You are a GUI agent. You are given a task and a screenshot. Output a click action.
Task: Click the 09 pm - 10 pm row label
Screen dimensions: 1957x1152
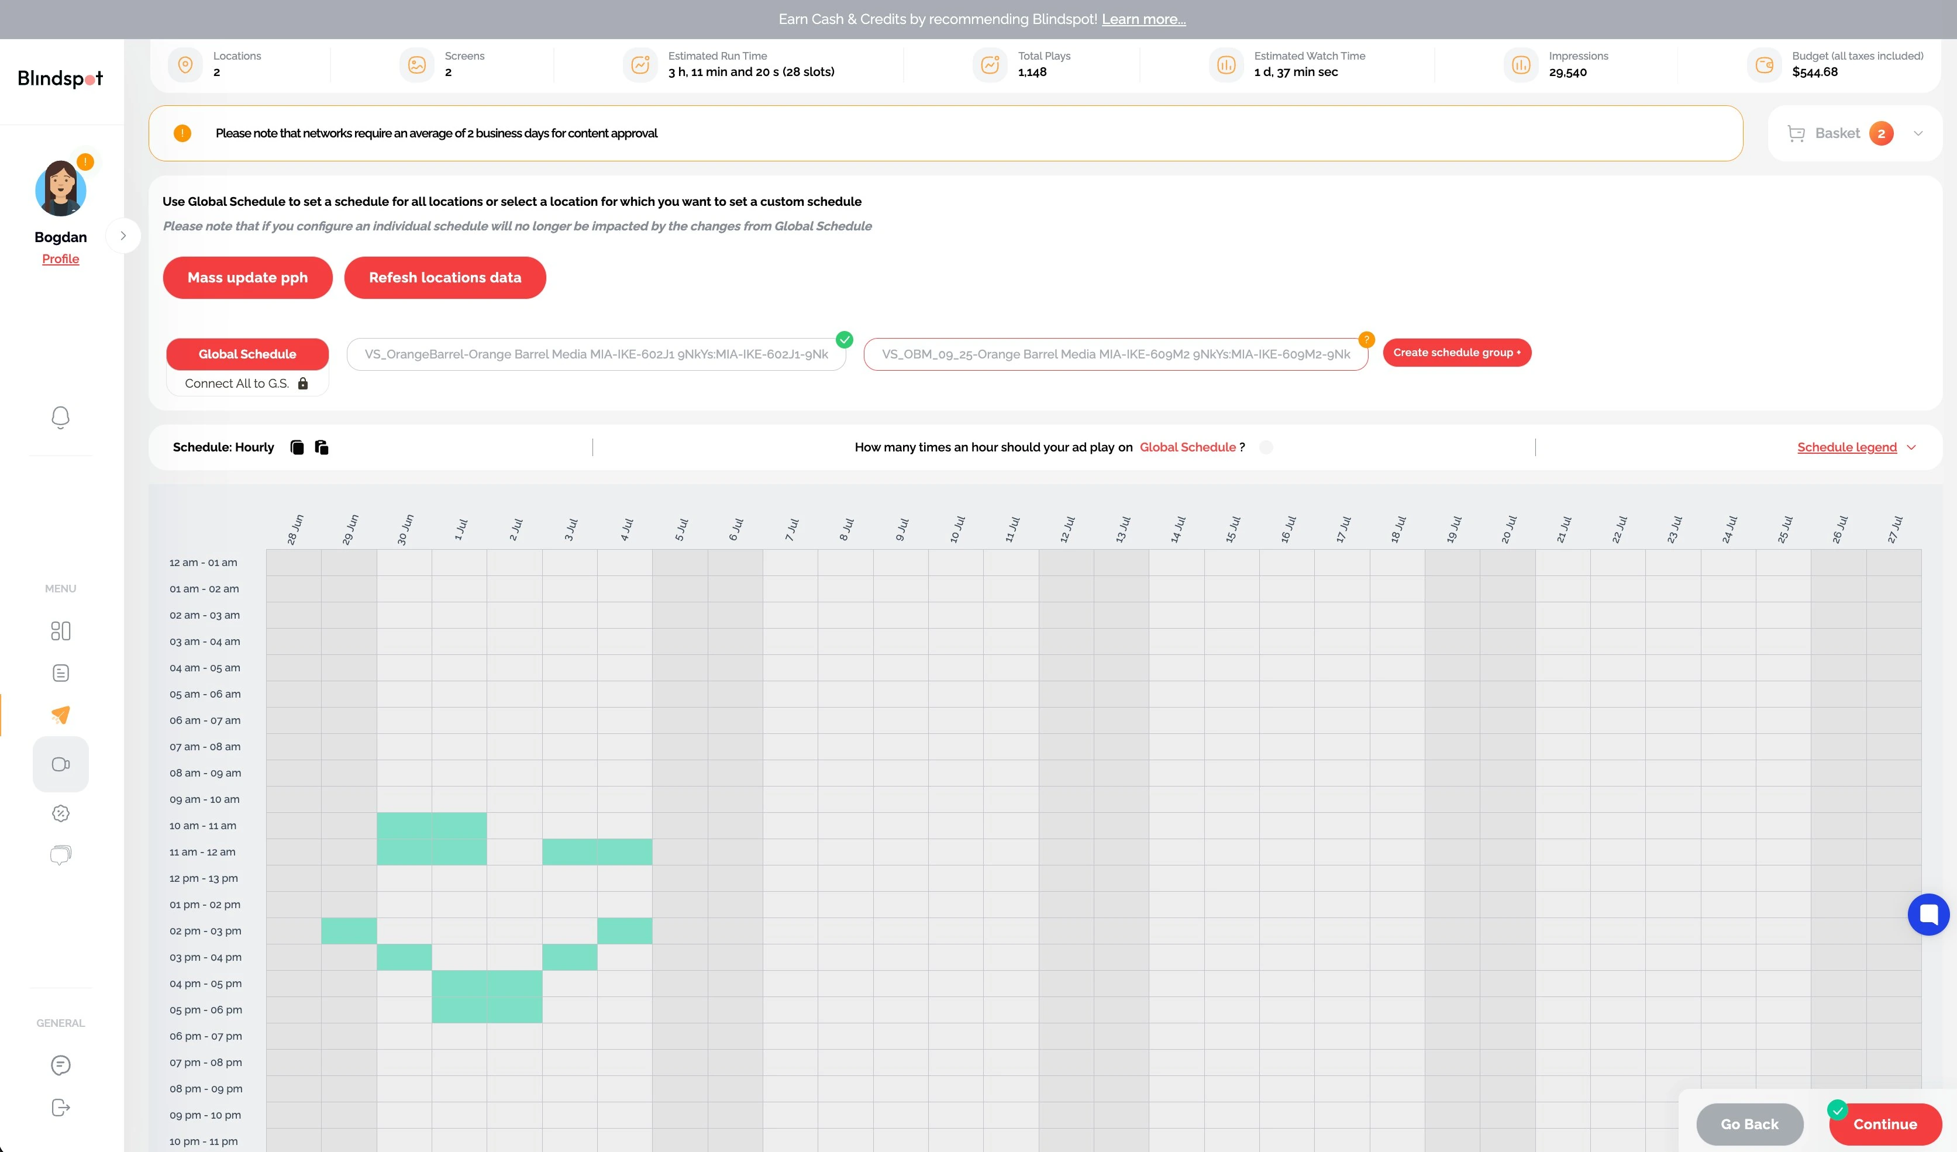pos(205,1116)
